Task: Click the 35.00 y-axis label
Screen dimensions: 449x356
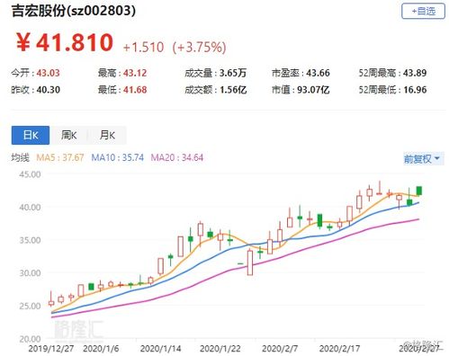Action: coord(30,240)
